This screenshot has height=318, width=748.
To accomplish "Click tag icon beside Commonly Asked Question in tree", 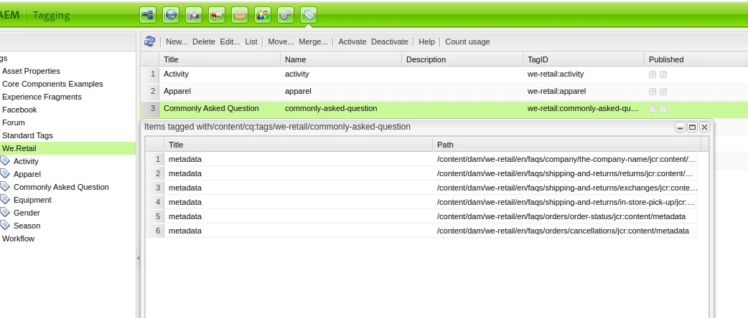I will [5, 187].
